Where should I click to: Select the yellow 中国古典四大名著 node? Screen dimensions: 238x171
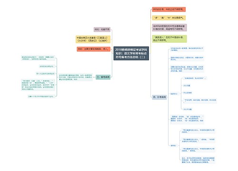(x=93, y=39)
